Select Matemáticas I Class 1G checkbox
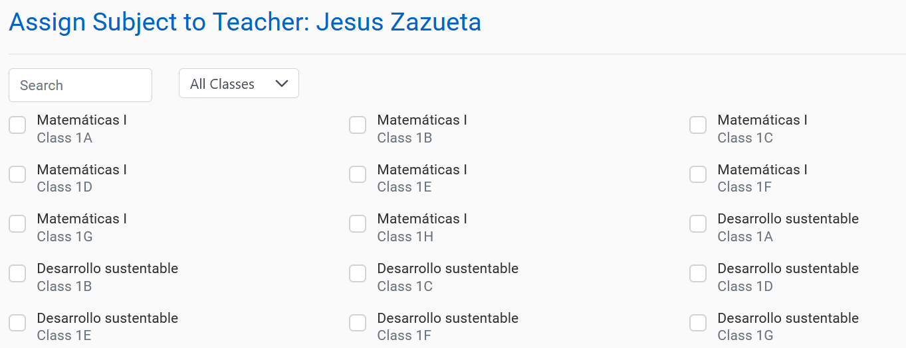Viewport: 906px width, 348px height. coord(17,224)
